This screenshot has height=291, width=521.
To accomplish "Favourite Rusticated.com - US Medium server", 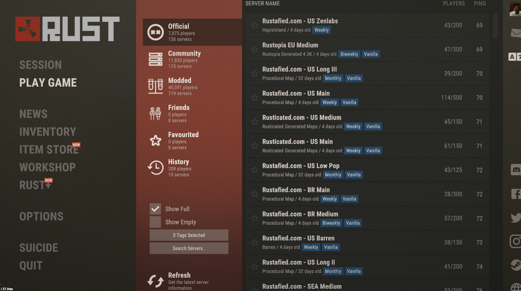I will [255, 122].
